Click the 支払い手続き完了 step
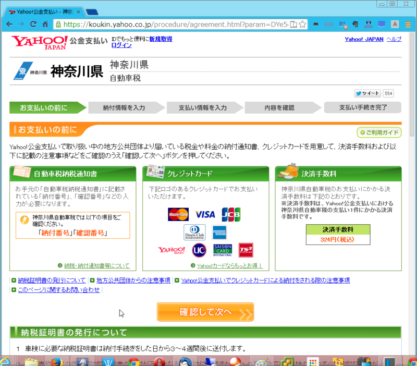 tap(363, 107)
